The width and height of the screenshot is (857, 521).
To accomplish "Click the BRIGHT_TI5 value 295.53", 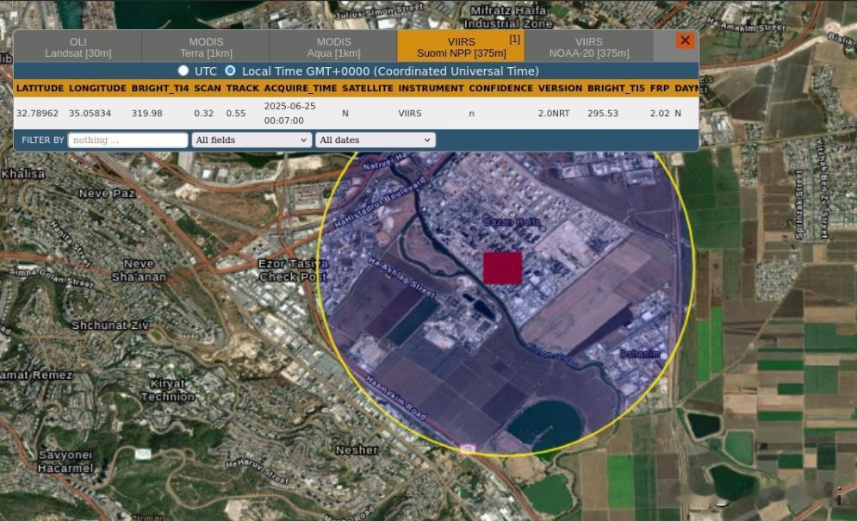I will [603, 113].
